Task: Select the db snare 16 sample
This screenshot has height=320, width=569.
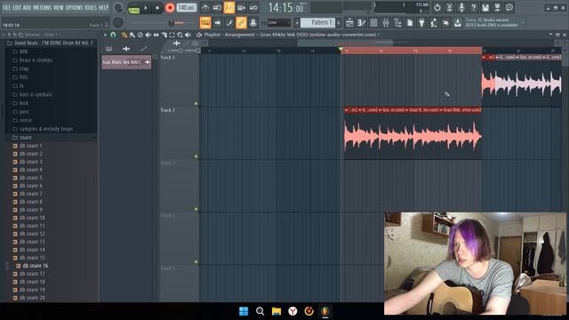Action: (x=32, y=266)
